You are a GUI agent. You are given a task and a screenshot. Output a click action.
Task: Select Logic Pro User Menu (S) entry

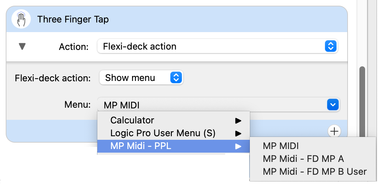tap(163, 133)
